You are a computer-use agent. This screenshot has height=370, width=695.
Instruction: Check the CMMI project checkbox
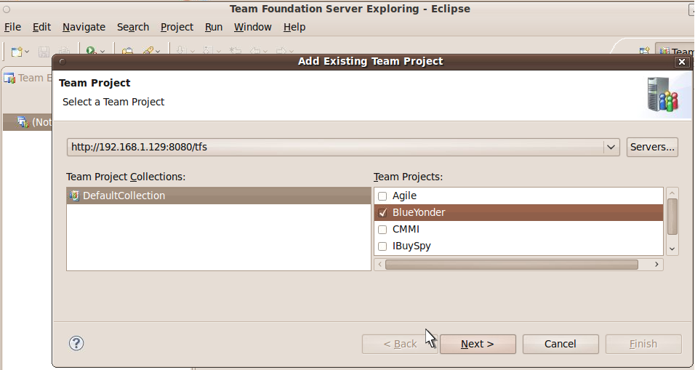click(x=382, y=230)
